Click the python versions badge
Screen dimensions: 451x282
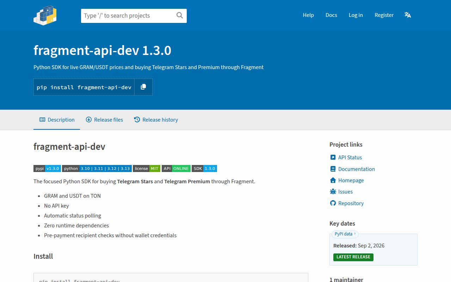click(97, 168)
